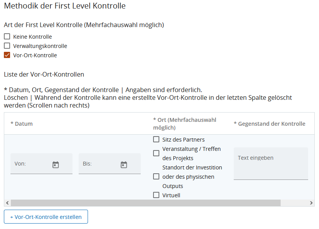Select Veranstaltung / Treffen des Projekts checkbox
The image size is (319, 229).
[156, 153]
